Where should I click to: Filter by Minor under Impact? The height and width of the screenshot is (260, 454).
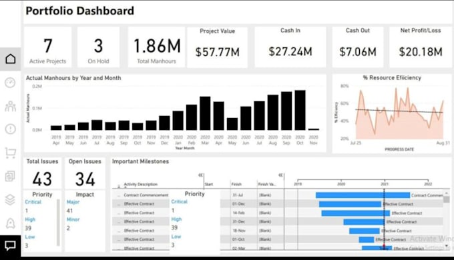point(73,219)
